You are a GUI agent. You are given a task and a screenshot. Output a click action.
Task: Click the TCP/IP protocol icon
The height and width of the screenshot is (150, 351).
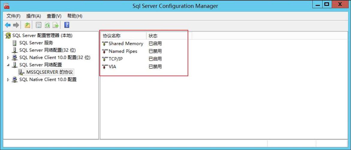point(105,59)
